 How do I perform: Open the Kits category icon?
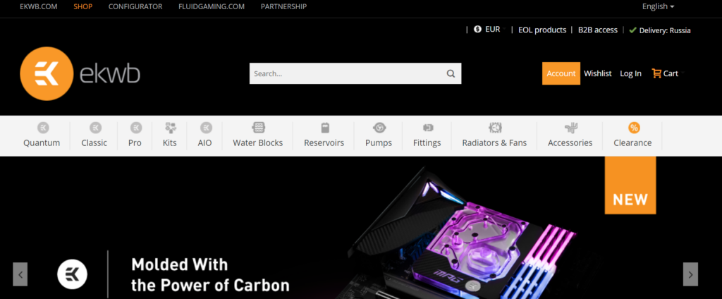click(x=171, y=128)
